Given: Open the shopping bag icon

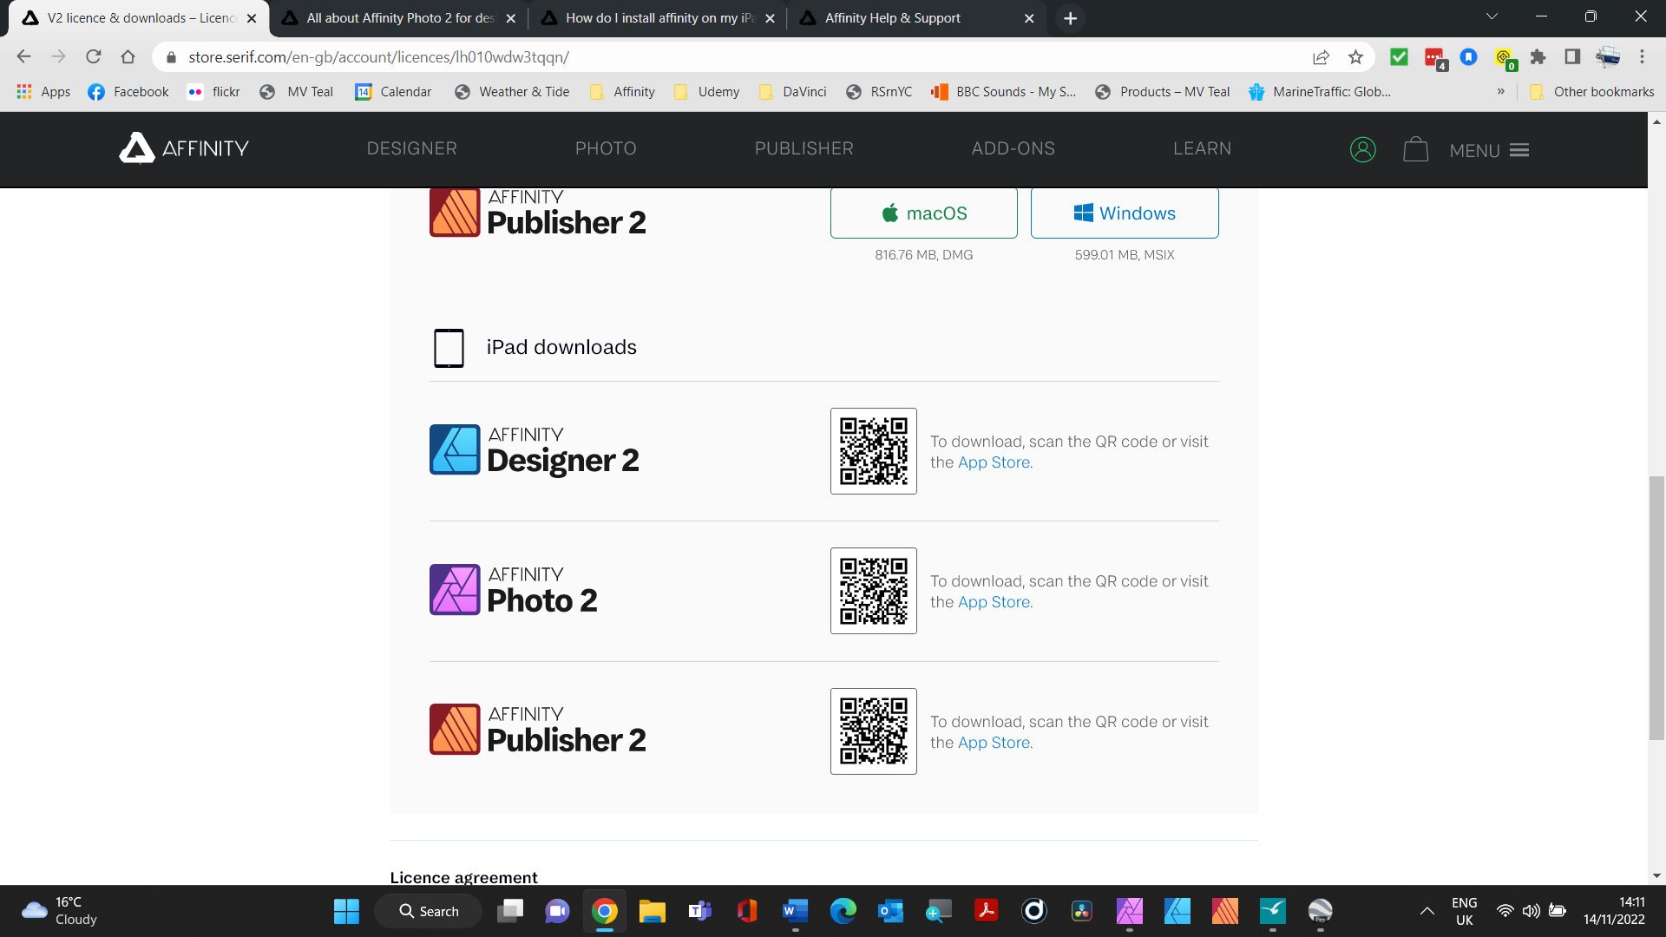Looking at the screenshot, I should click(1415, 149).
